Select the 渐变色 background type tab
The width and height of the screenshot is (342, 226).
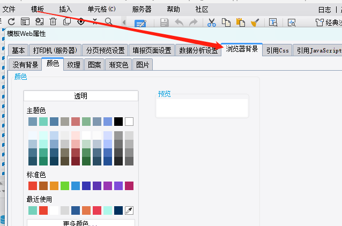pos(118,65)
